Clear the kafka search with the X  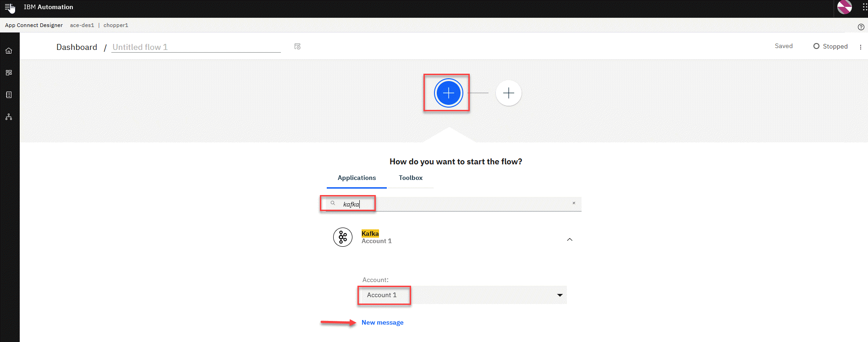point(573,203)
